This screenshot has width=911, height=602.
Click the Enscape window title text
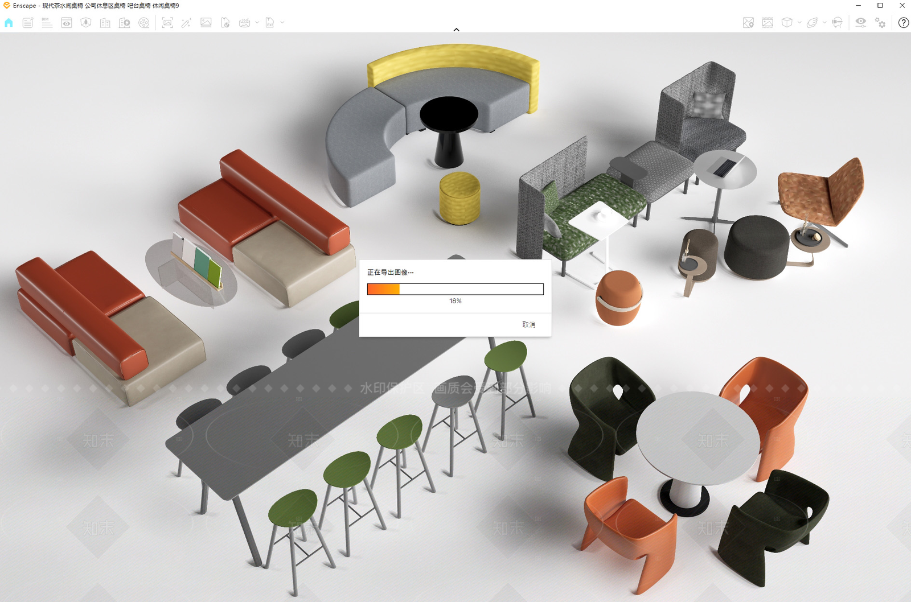click(96, 6)
